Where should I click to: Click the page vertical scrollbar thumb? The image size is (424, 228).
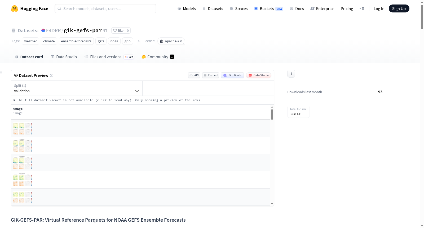(422, 17)
